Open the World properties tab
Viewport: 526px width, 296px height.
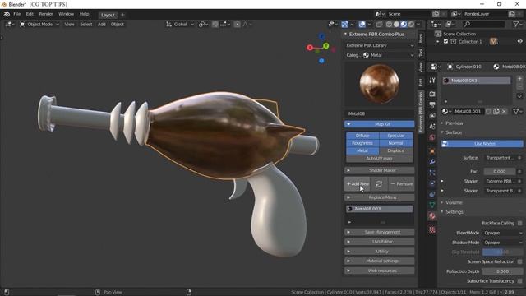[432, 137]
